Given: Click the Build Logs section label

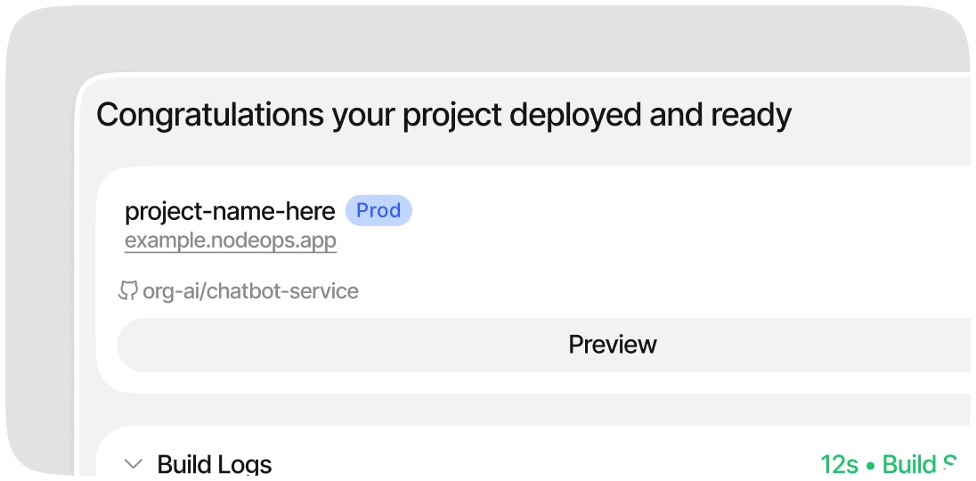Looking at the screenshot, I should (214, 464).
